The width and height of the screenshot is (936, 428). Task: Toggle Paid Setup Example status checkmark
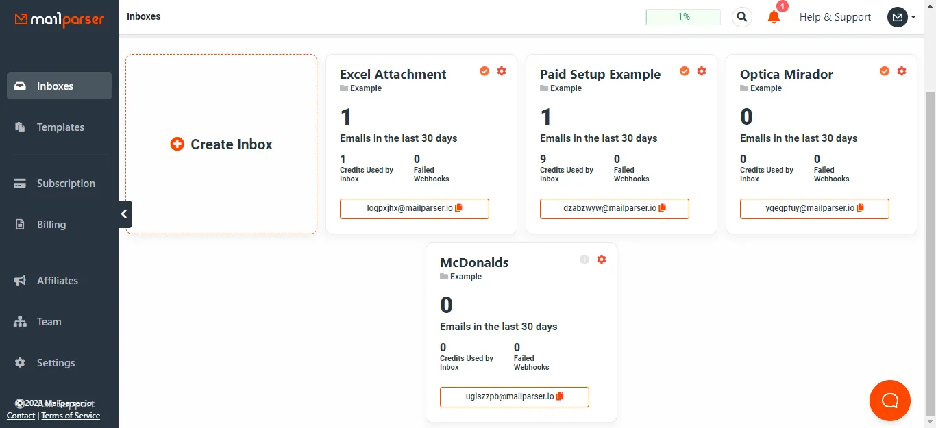(685, 71)
